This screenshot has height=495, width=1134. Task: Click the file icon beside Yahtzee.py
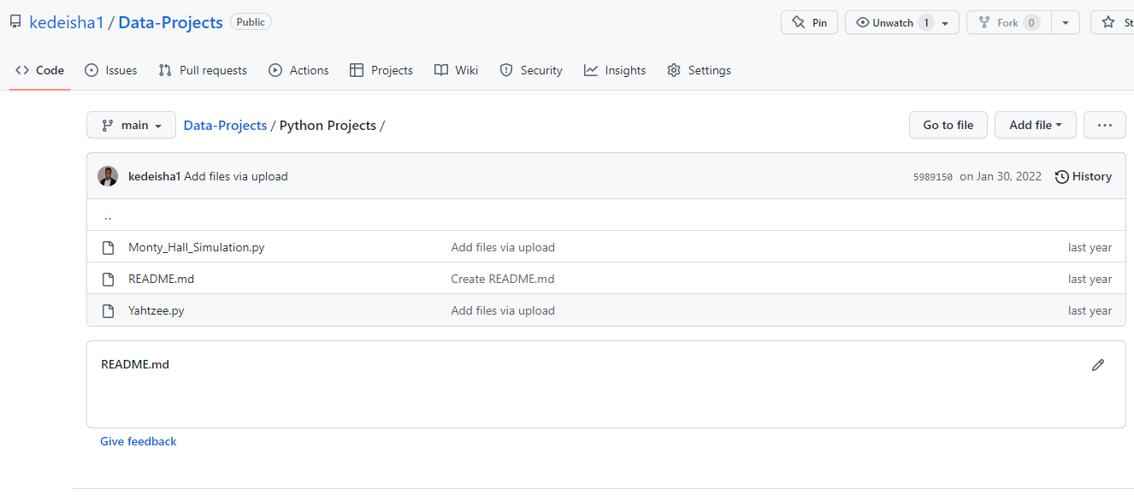tap(108, 310)
